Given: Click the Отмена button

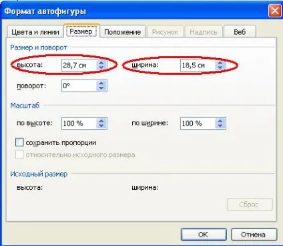Looking at the screenshot, I should 254,234.
